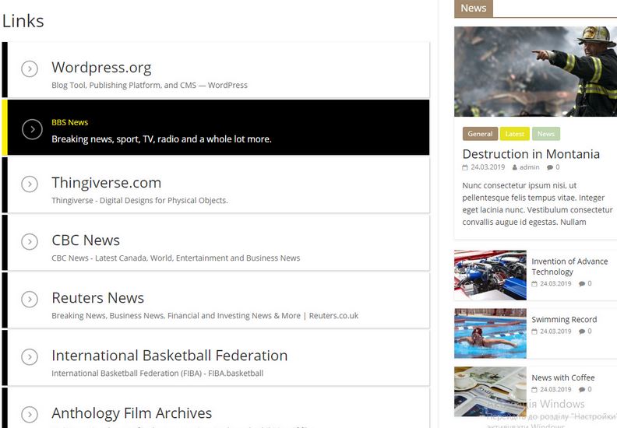617x428 pixels.
Task: Open the Reuters News link title
Action: (97, 298)
